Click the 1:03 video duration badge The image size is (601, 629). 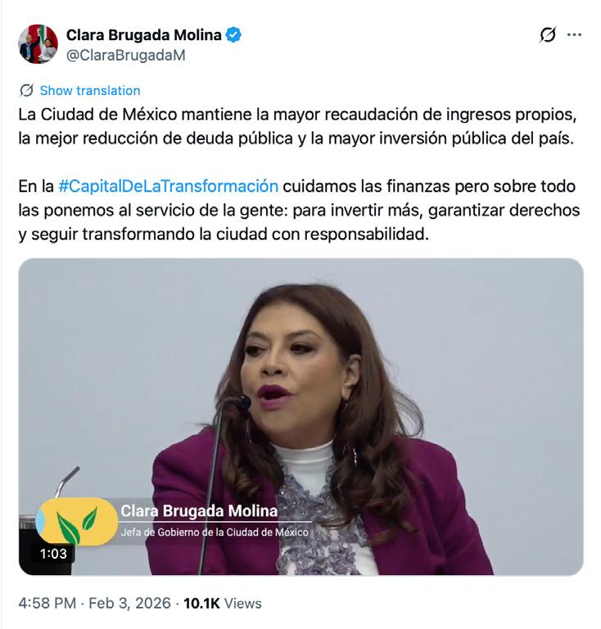tap(53, 554)
